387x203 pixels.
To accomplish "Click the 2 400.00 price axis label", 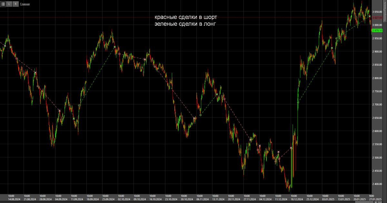I will [377, 184].
